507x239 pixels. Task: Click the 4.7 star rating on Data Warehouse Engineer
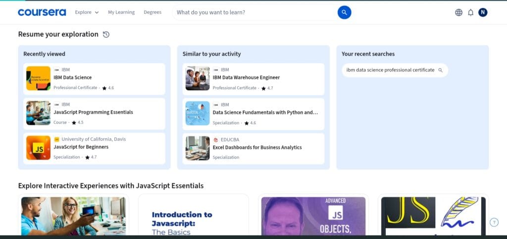pyautogui.click(x=267, y=88)
